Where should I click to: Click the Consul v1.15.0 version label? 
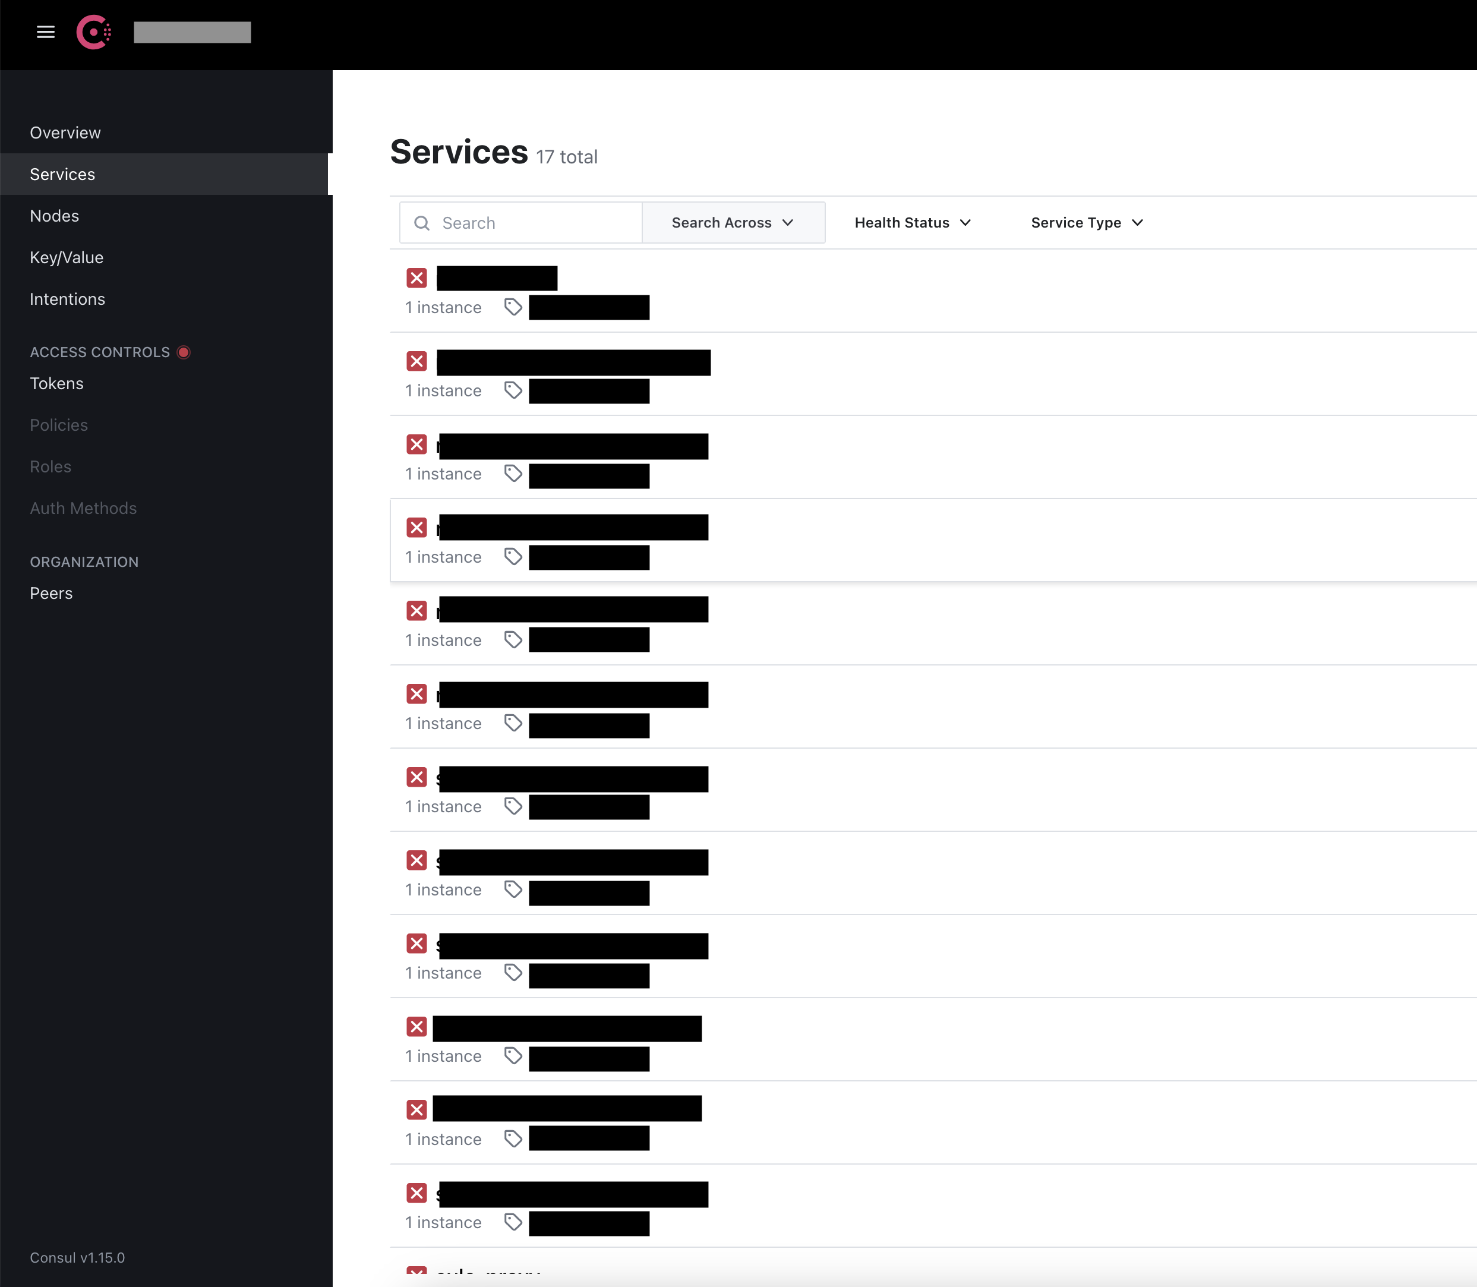[78, 1257]
